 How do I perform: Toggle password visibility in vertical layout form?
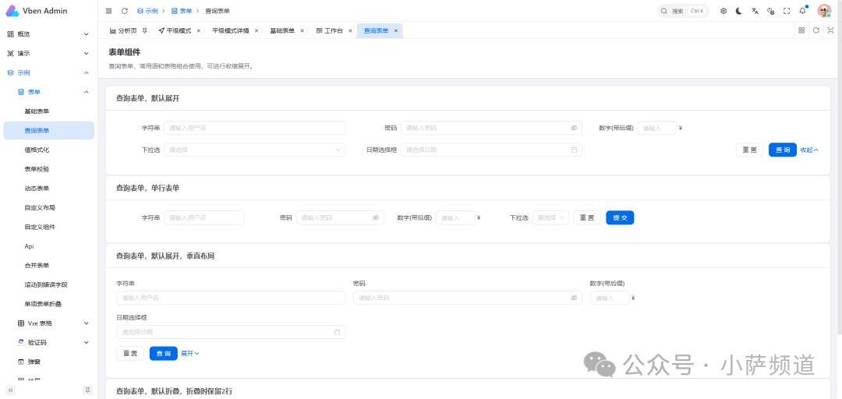[x=574, y=298]
